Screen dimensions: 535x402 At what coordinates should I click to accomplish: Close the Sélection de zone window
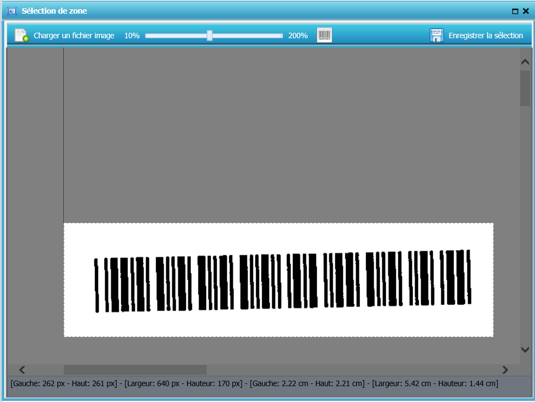point(526,11)
